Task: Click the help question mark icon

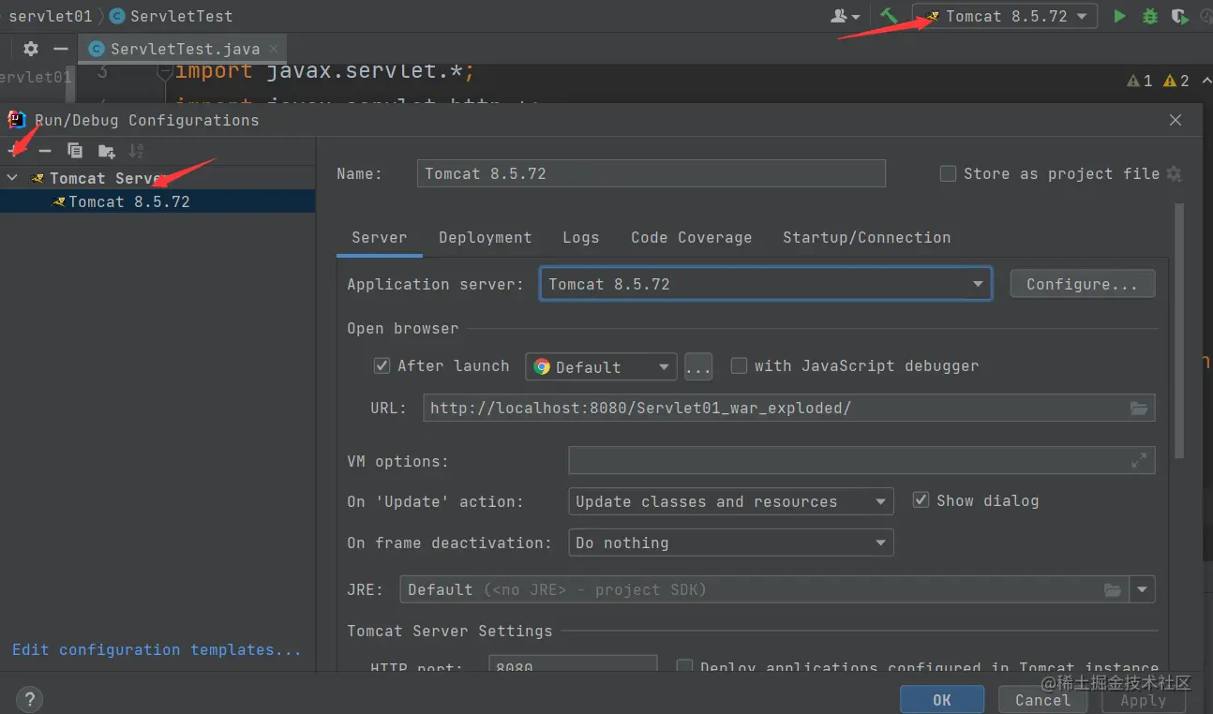Action: pos(29,698)
